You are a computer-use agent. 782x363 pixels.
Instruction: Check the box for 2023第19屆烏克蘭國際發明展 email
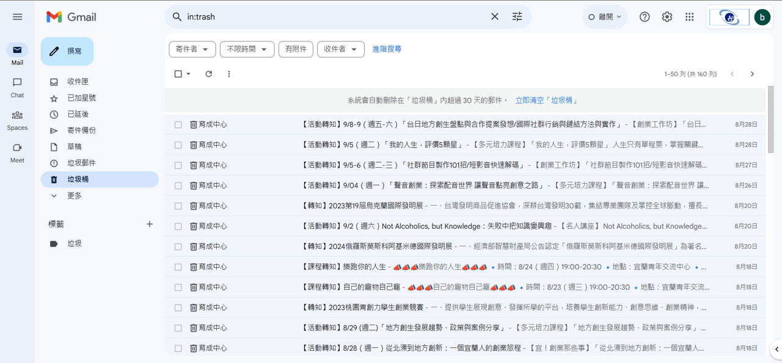[178, 206]
